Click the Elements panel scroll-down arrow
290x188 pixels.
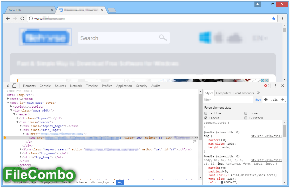(x=200, y=177)
